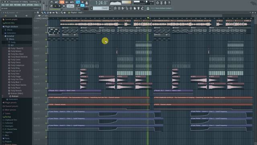Mute Track 8 with its green dot
257x145 pixels.
(46, 74)
